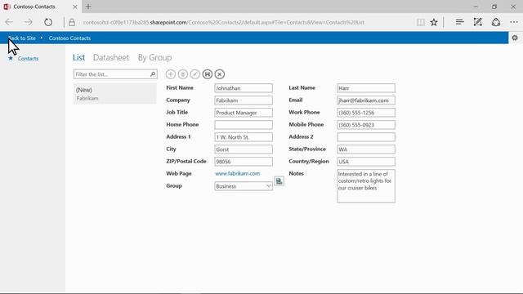Screen dimensions: 523x294
Task: Click the Last Name field with Harr
Action: point(366,88)
